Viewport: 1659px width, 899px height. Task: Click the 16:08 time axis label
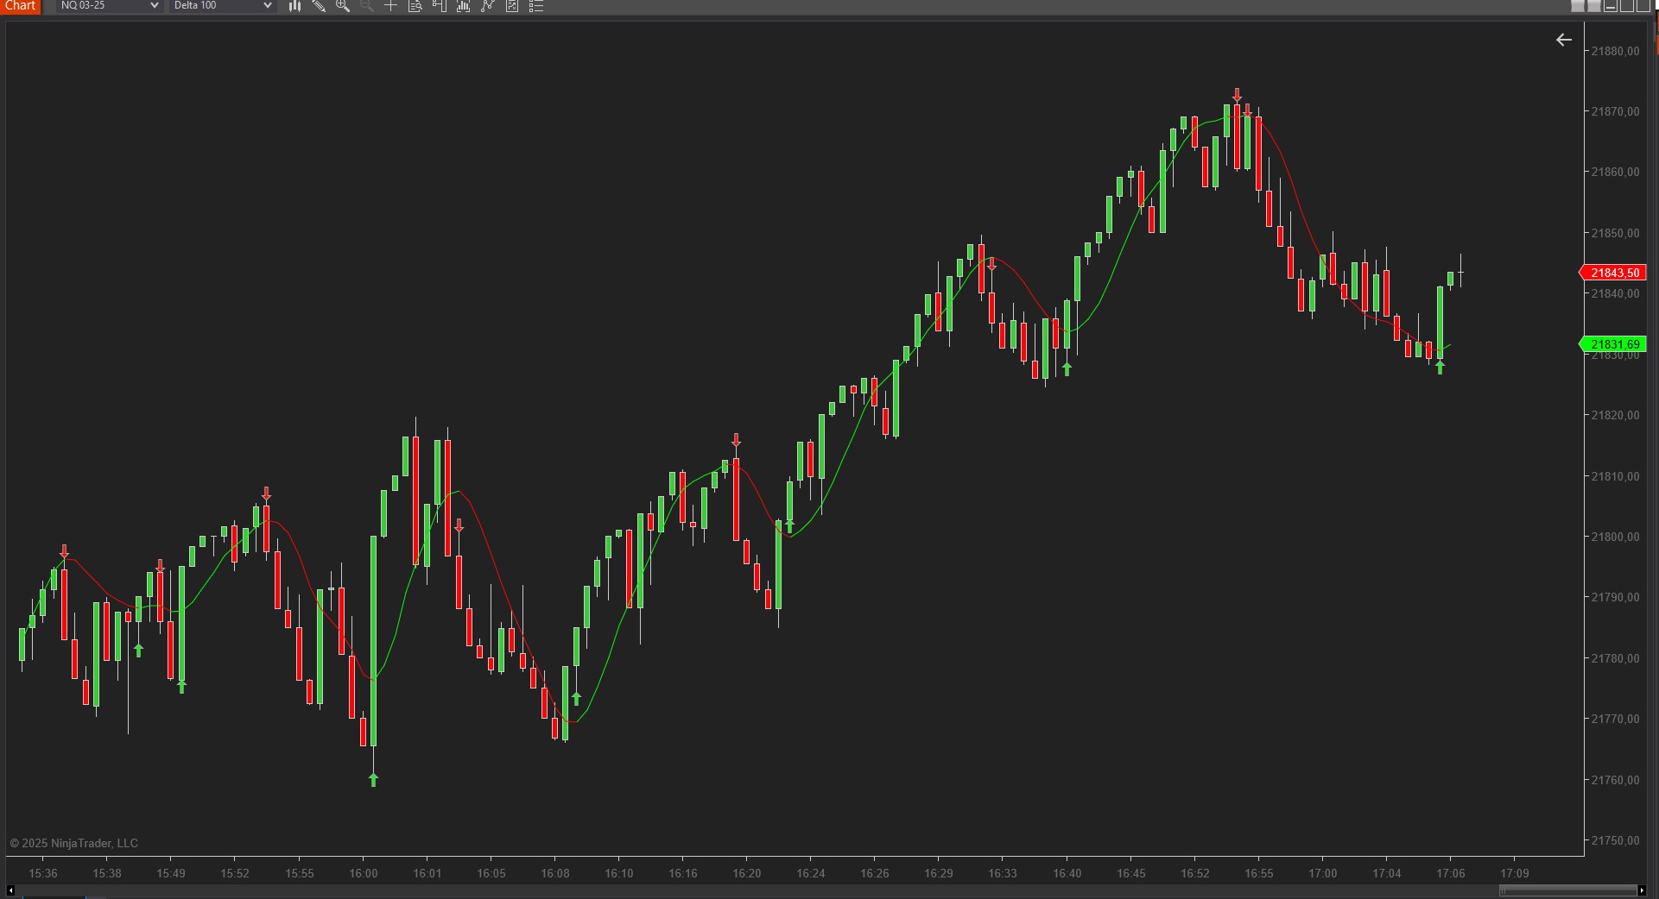coord(555,873)
